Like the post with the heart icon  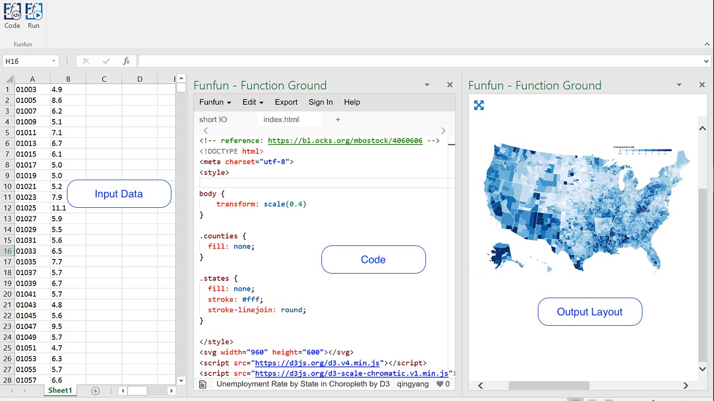tap(440, 384)
